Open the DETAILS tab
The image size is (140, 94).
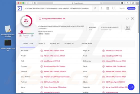coord(41,43)
